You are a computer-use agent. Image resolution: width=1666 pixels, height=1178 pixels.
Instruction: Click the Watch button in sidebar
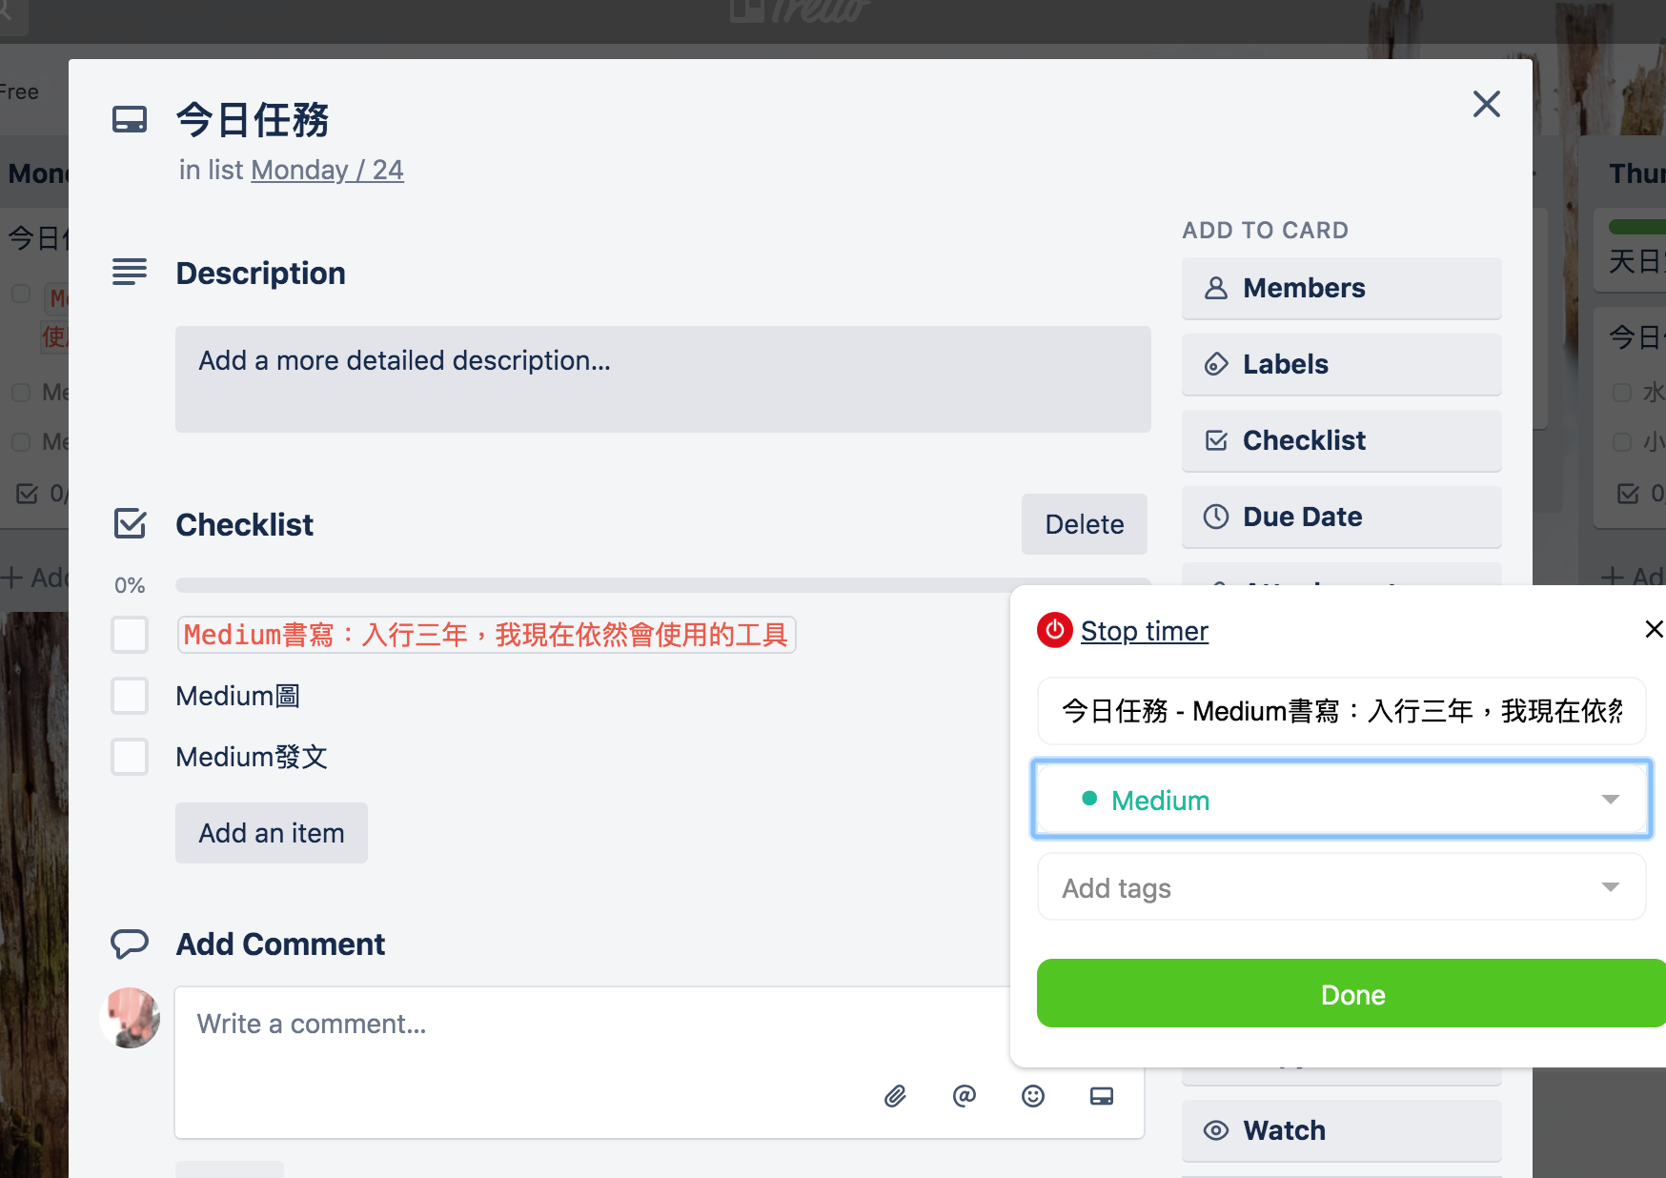tap(1342, 1130)
